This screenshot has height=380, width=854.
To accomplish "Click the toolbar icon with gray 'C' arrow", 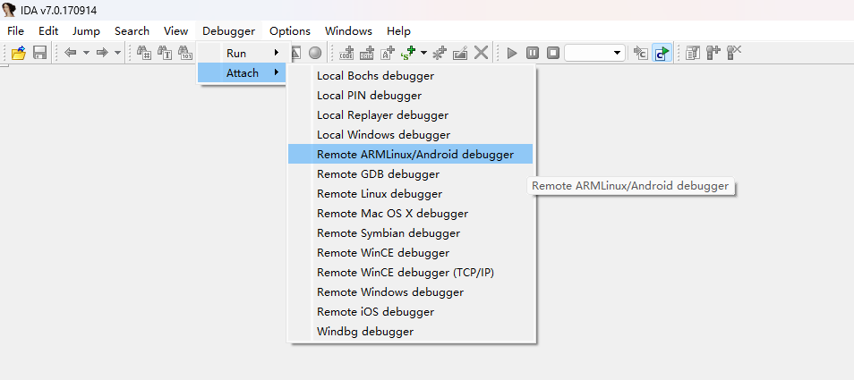I will point(641,53).
